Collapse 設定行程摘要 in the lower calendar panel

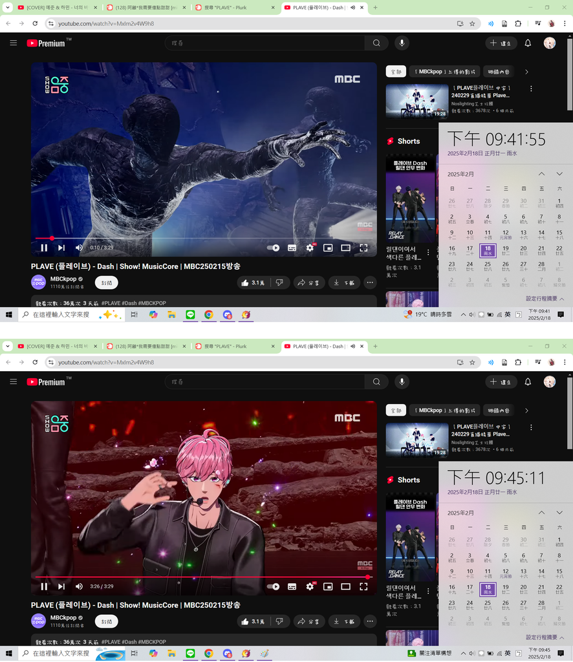click(545, 637)
